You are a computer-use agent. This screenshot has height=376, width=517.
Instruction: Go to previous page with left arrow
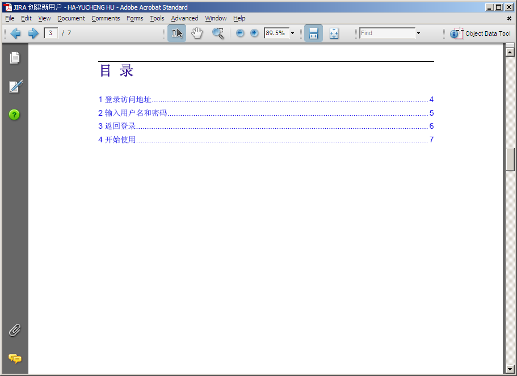click(15, 33)
